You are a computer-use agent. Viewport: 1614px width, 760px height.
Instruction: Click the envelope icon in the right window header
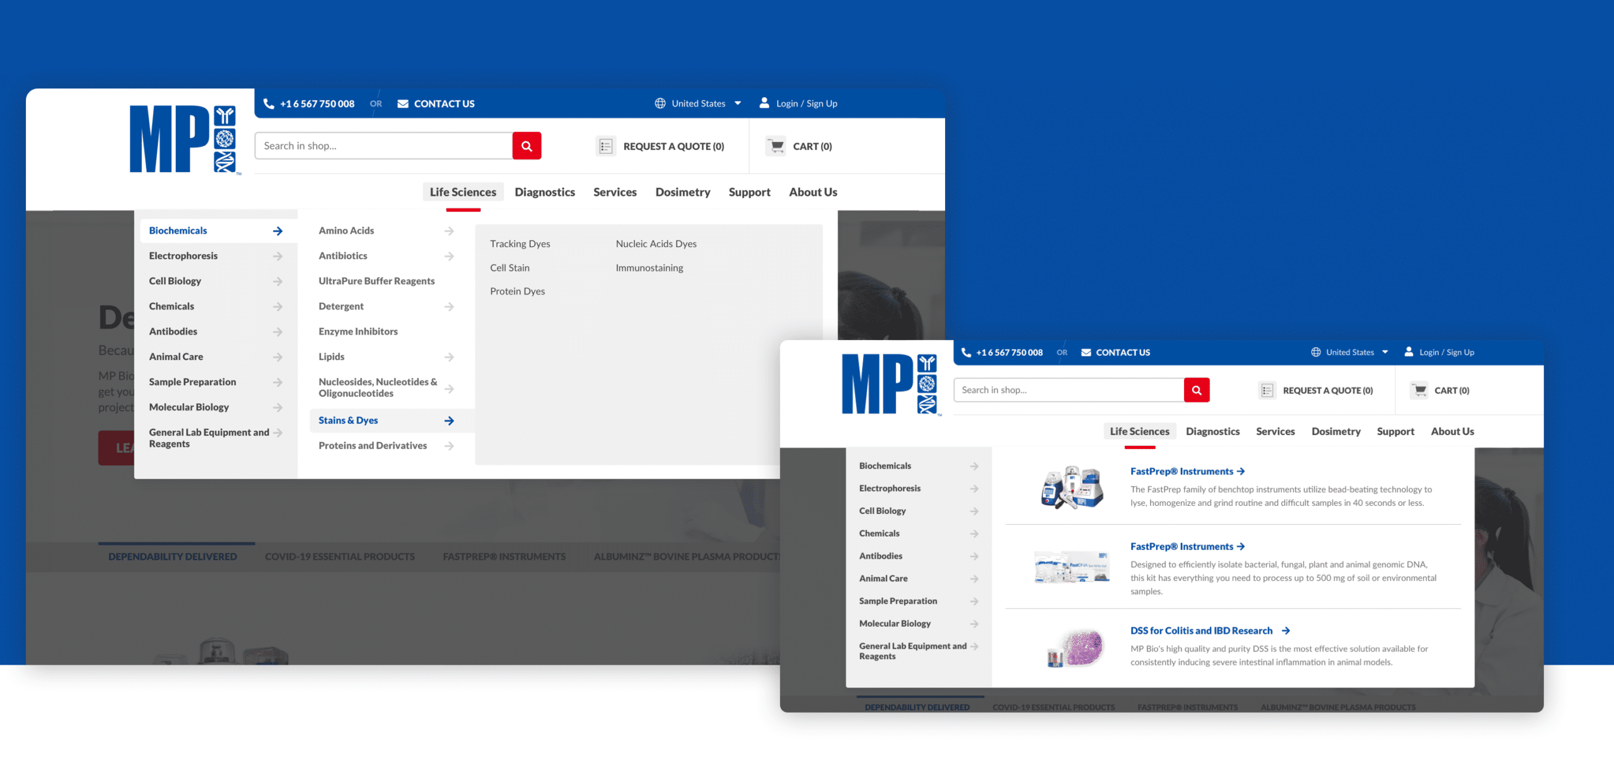pyautogui.click(x=1086, y=353)
